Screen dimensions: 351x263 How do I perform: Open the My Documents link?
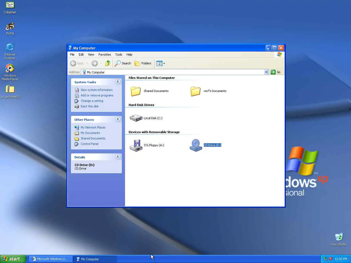pyautogui.click(x=90, y=133)
